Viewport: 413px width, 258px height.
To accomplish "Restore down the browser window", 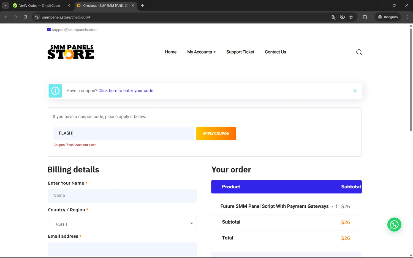I will point(394,6).
